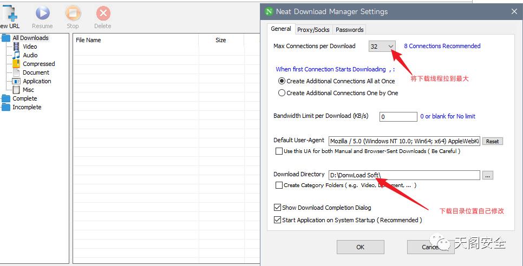Select the Document category page icon
The image size is (523, 266).
pyautogui.click(x=16, y=72)
